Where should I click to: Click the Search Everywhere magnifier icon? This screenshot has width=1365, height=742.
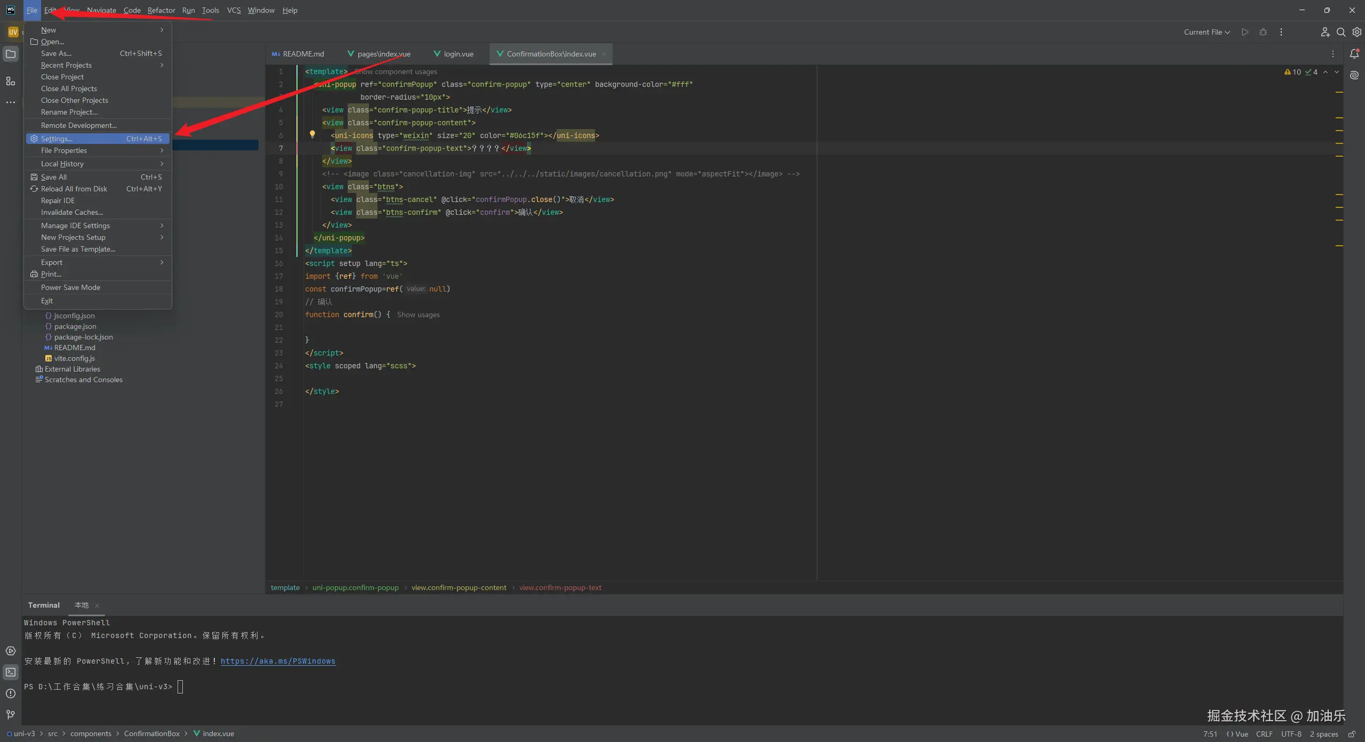coord(1340,32)
